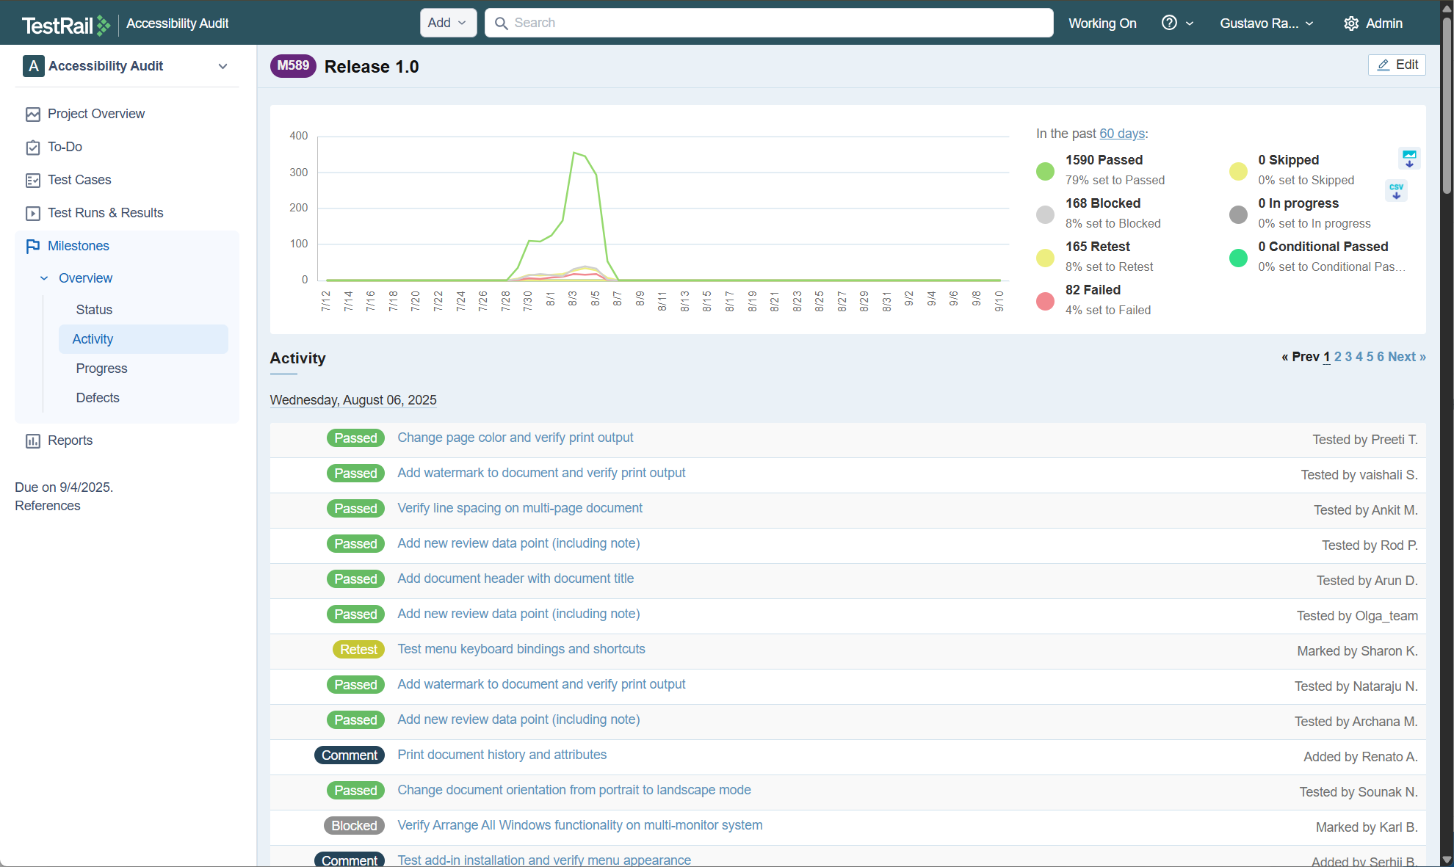This screenshot has height=867, width=1454.
Task: Open the Add dropdown button
Action: [x=448, y=23]
